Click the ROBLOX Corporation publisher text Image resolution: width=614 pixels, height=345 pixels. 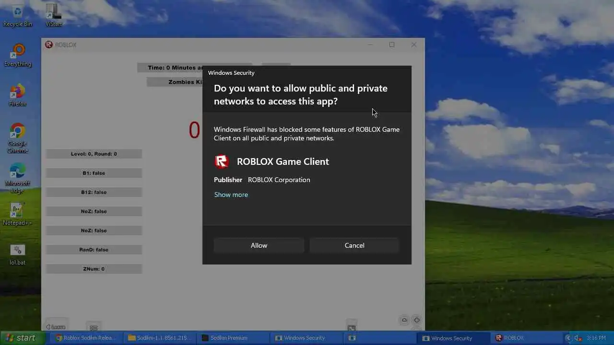coord(279,180)
